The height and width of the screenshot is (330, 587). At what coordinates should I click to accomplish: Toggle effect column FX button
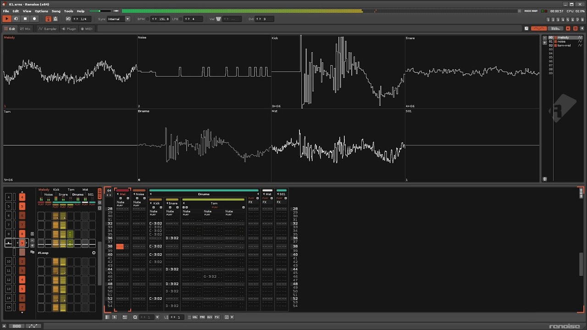point(217,317)
